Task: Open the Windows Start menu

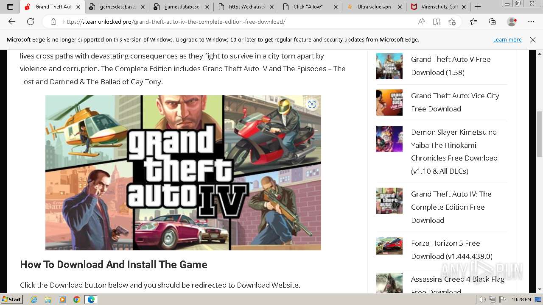Action: click(x=11, y=299)
